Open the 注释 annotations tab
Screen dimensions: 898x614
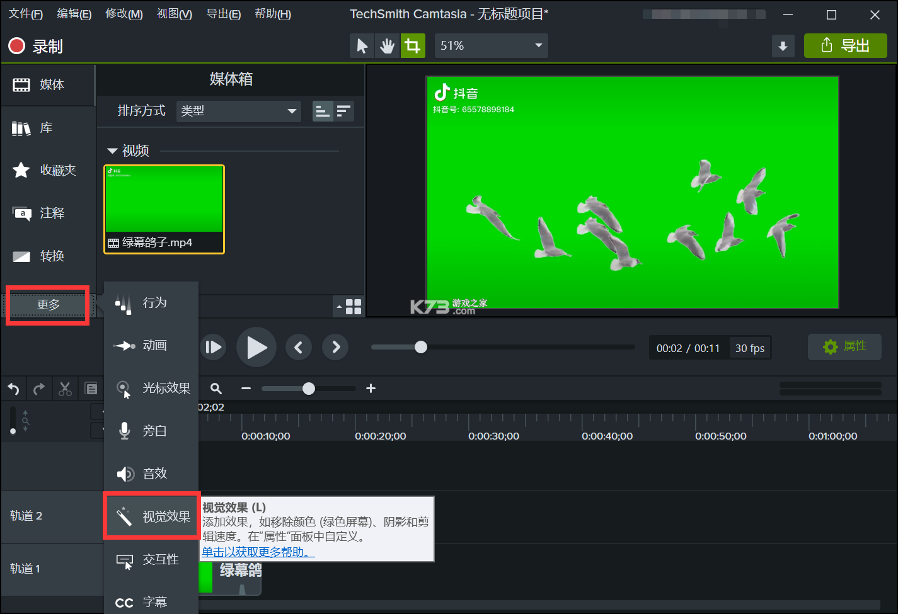click(48, 213)
